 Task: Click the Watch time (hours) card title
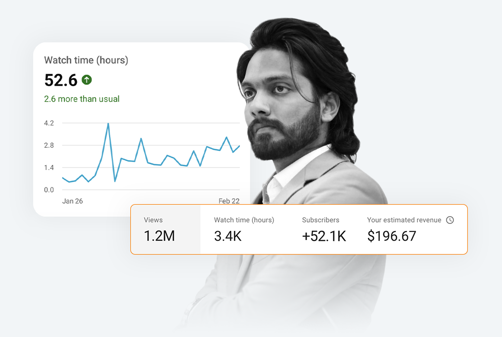(86, 60)
